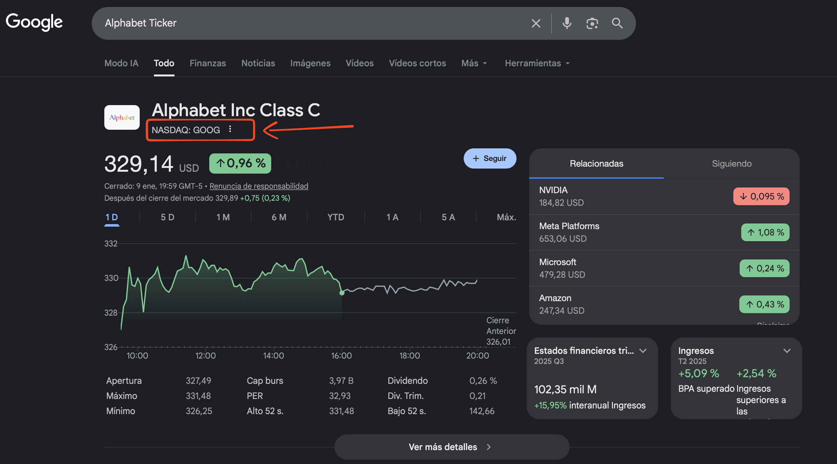Open Renuncia de responsabilidad link
This screenshot has width=837, height=464.
259,186
